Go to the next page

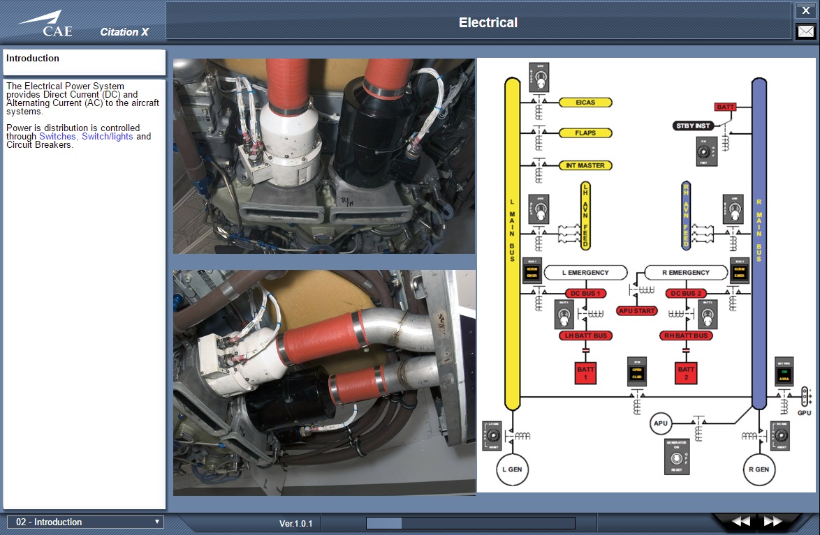[x=773, y=522]
